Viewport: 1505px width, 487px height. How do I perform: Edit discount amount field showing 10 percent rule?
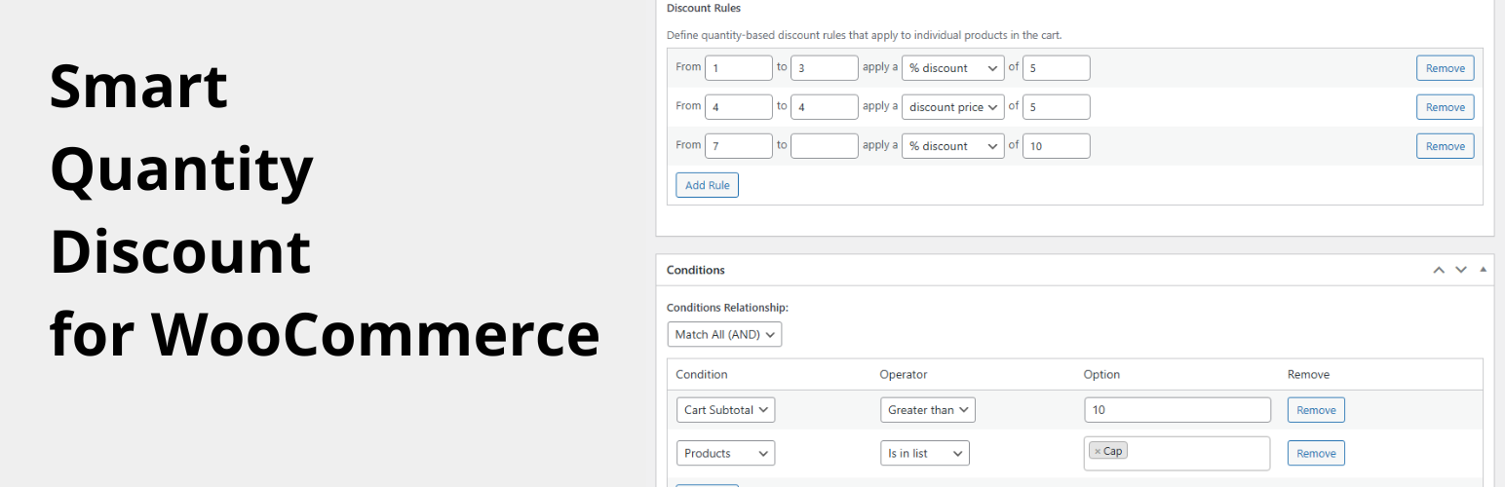(1056, 146)
